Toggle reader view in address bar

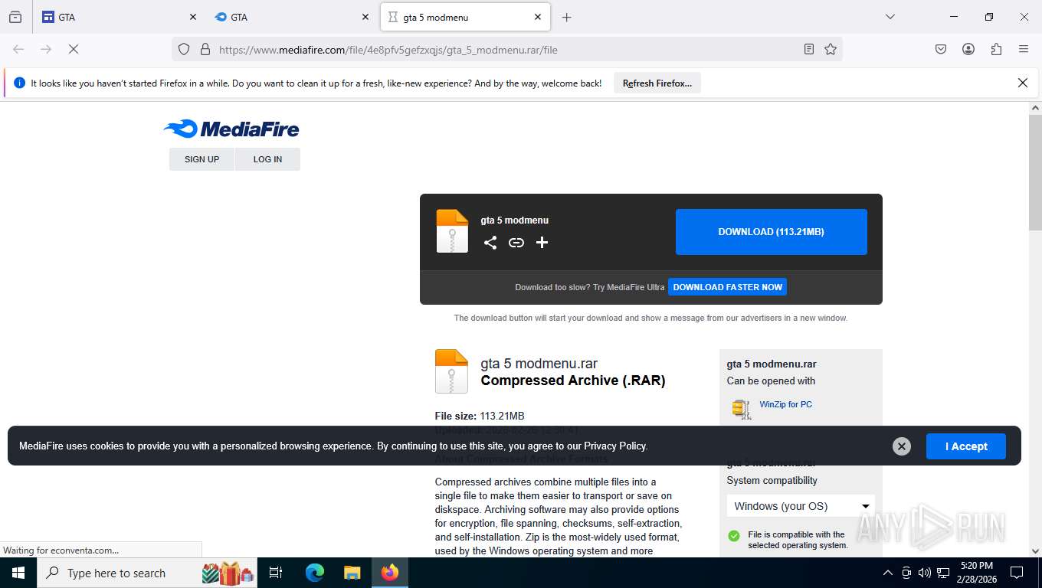[809, 49]
